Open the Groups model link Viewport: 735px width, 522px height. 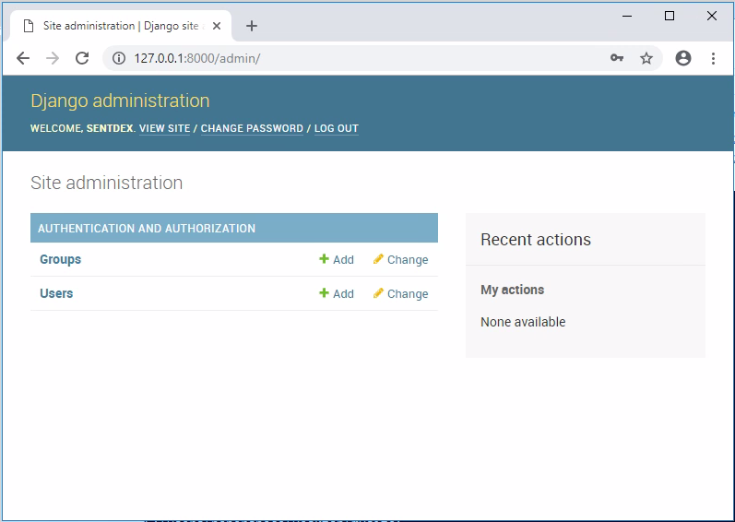click(x=60, y=260)
